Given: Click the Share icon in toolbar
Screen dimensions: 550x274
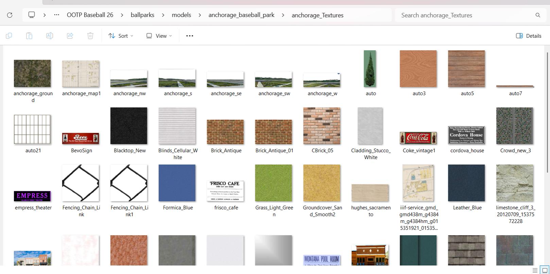Looking at the screenshot, I should [x=70, y=36].
